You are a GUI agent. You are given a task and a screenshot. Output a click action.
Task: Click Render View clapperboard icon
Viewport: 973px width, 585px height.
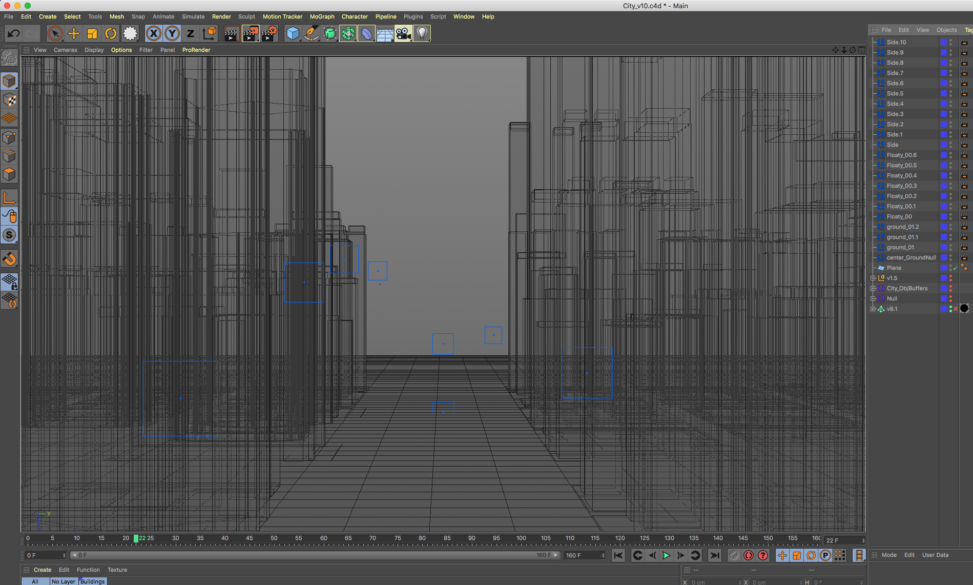tap(232, 34)
